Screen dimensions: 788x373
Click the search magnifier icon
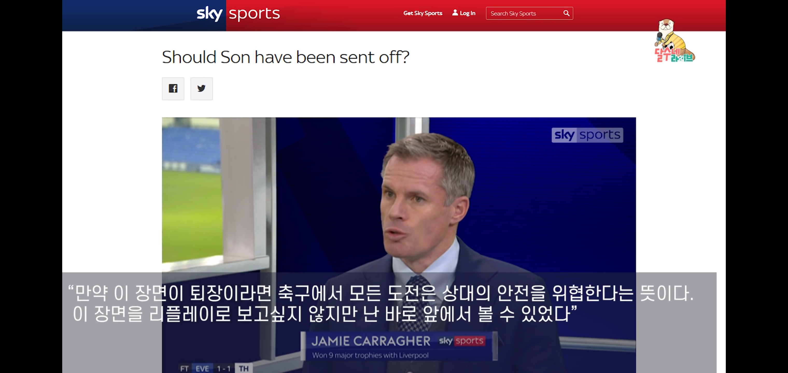[x=566, y=13]
